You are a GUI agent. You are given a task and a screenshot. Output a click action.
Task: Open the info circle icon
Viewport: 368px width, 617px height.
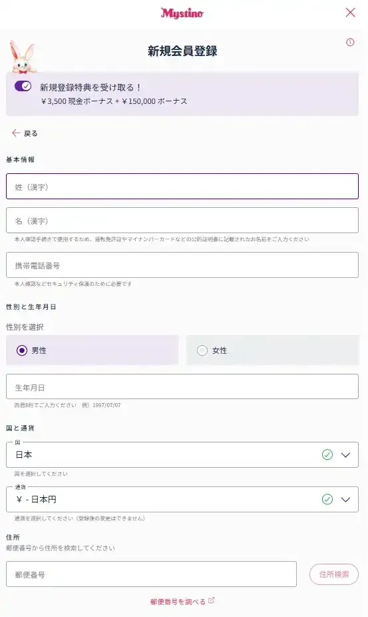point(350,42)
